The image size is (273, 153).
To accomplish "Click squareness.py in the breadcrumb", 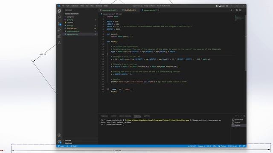I will click(108, 14).
